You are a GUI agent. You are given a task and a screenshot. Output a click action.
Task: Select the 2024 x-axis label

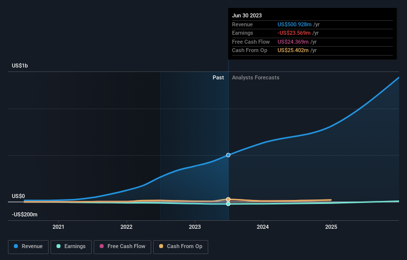[x=263, y=227]
